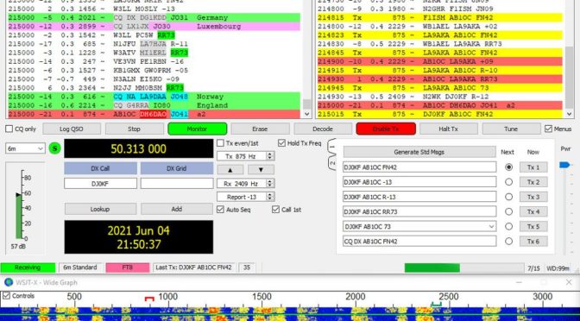Select tab 2 of the message panel
Image resolution: width=580 pixels, height=321 pixels.
point(332,163)
